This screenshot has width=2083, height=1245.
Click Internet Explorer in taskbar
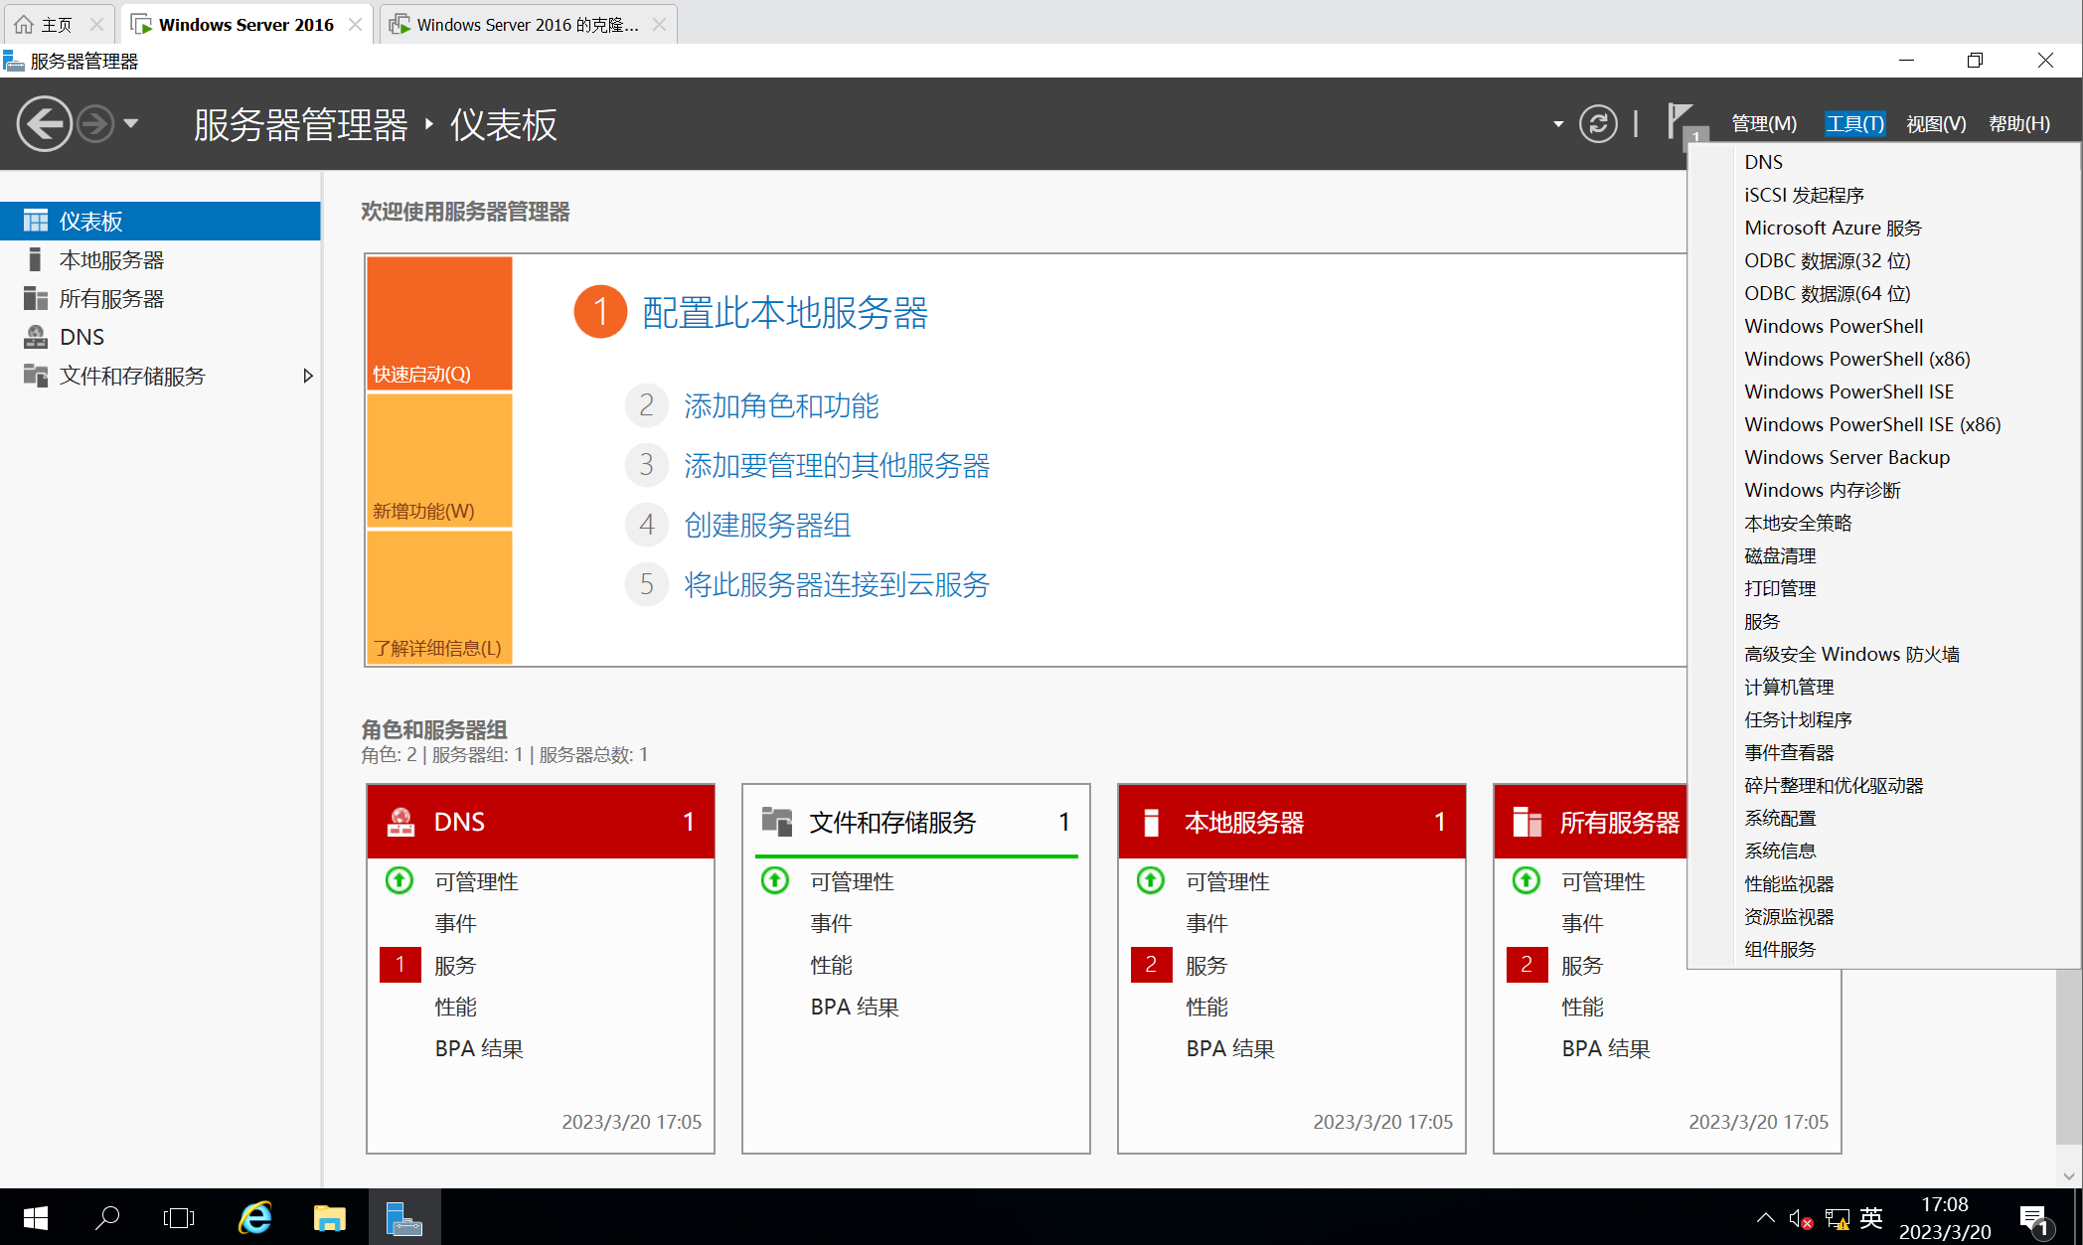255,1217
